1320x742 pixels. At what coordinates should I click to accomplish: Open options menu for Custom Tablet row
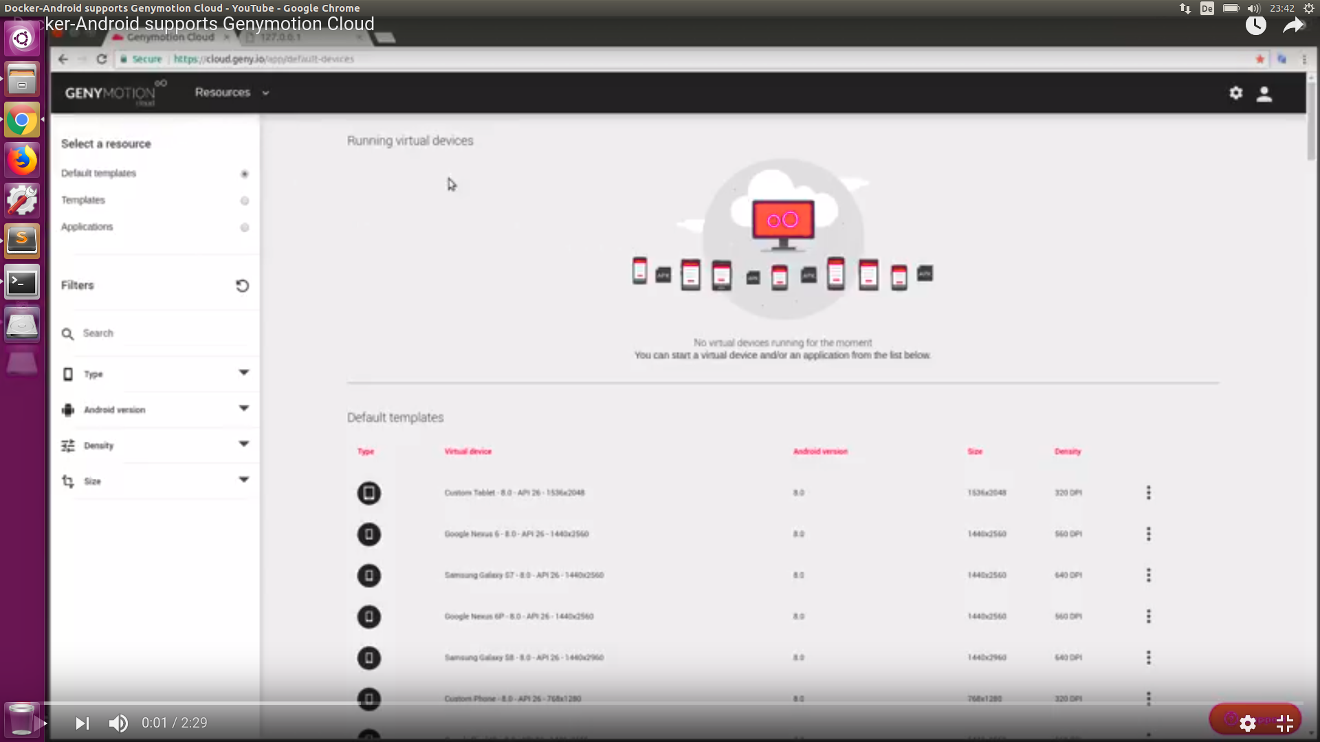point(1148,493)
